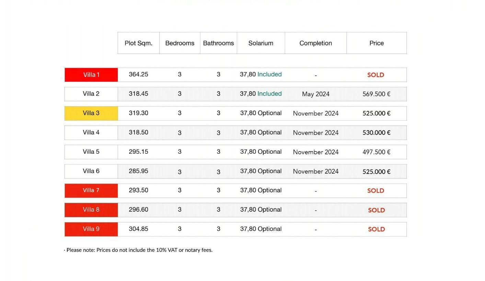Select the Solarium column header
This screenshot has height=281, width=485.
tap(261, 43)
